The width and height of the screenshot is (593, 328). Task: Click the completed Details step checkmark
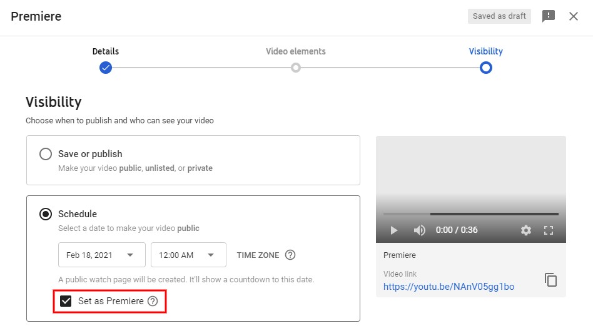tap(106, 68)
